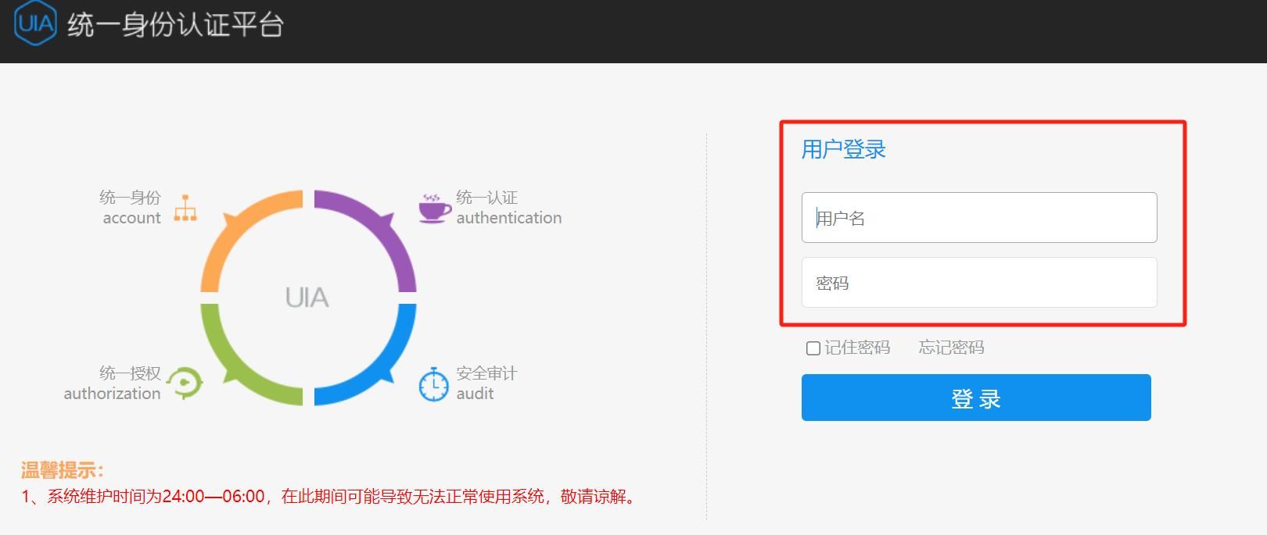Click the 统一身份认证平台 header title
The height and width of the screenshot is (535, 1267).
point(175,25)
